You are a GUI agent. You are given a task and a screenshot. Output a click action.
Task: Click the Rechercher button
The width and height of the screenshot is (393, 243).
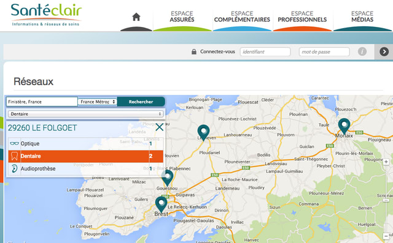(141, 102)
